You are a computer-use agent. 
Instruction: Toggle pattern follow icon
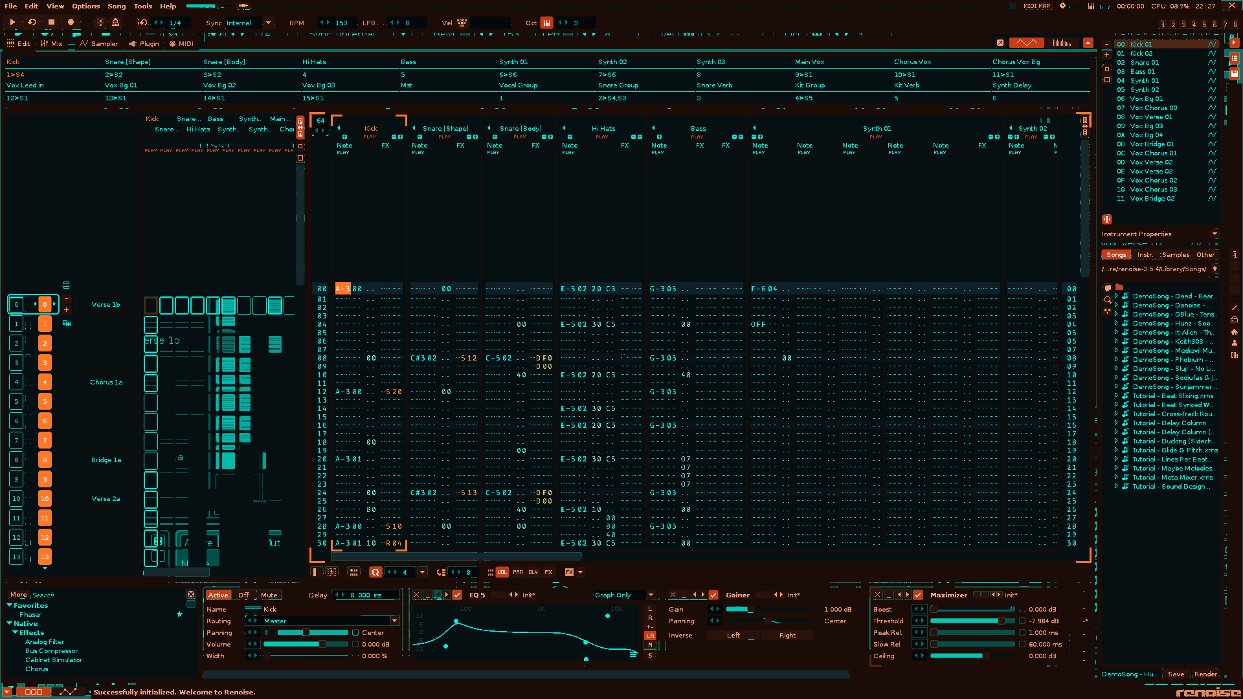pos(100,22)
